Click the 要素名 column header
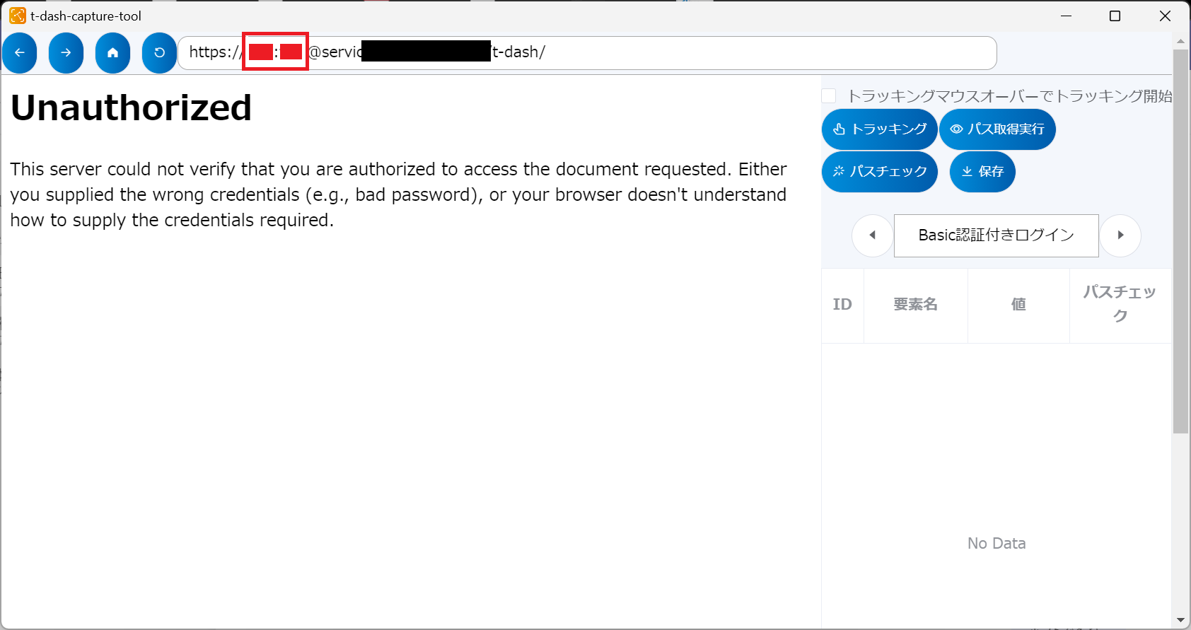The height and width of the screenshot is (630, 1191). 915,305
